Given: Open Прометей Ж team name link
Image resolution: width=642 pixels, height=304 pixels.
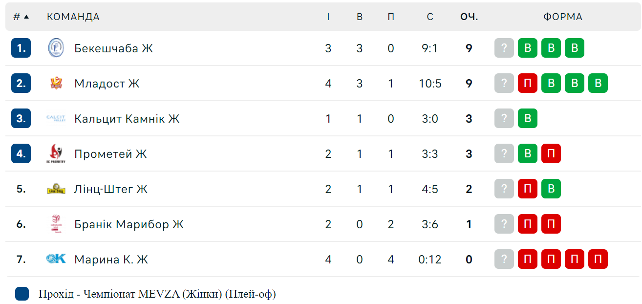Looking at the screenshot, I should coord(110,153).
